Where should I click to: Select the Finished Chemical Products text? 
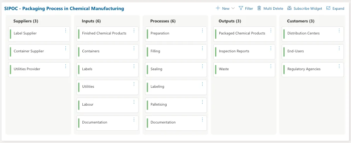[x=104, y=33]
